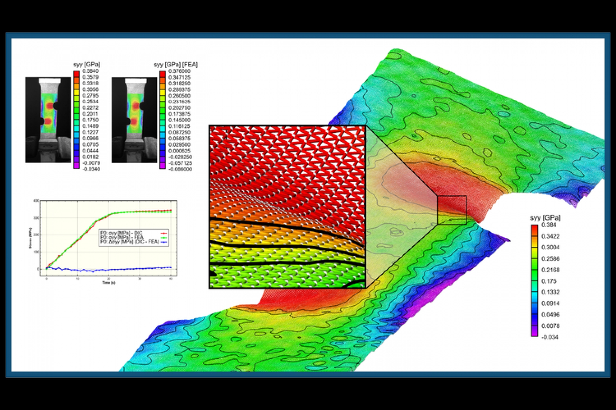Click yellow 0.2795 swatch in first syy legend
Viewport: 616px width, 410px height.
tap(76, 95)
